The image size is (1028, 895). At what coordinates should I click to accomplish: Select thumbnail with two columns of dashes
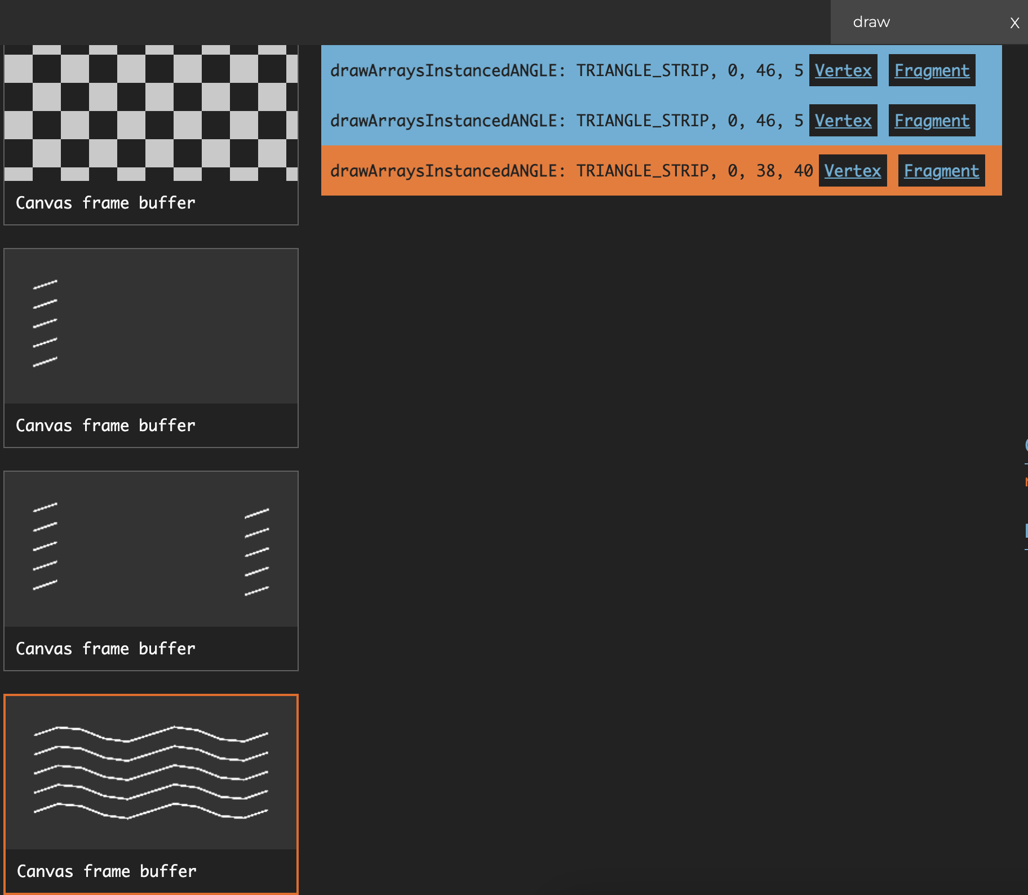[x=151, y=548]
